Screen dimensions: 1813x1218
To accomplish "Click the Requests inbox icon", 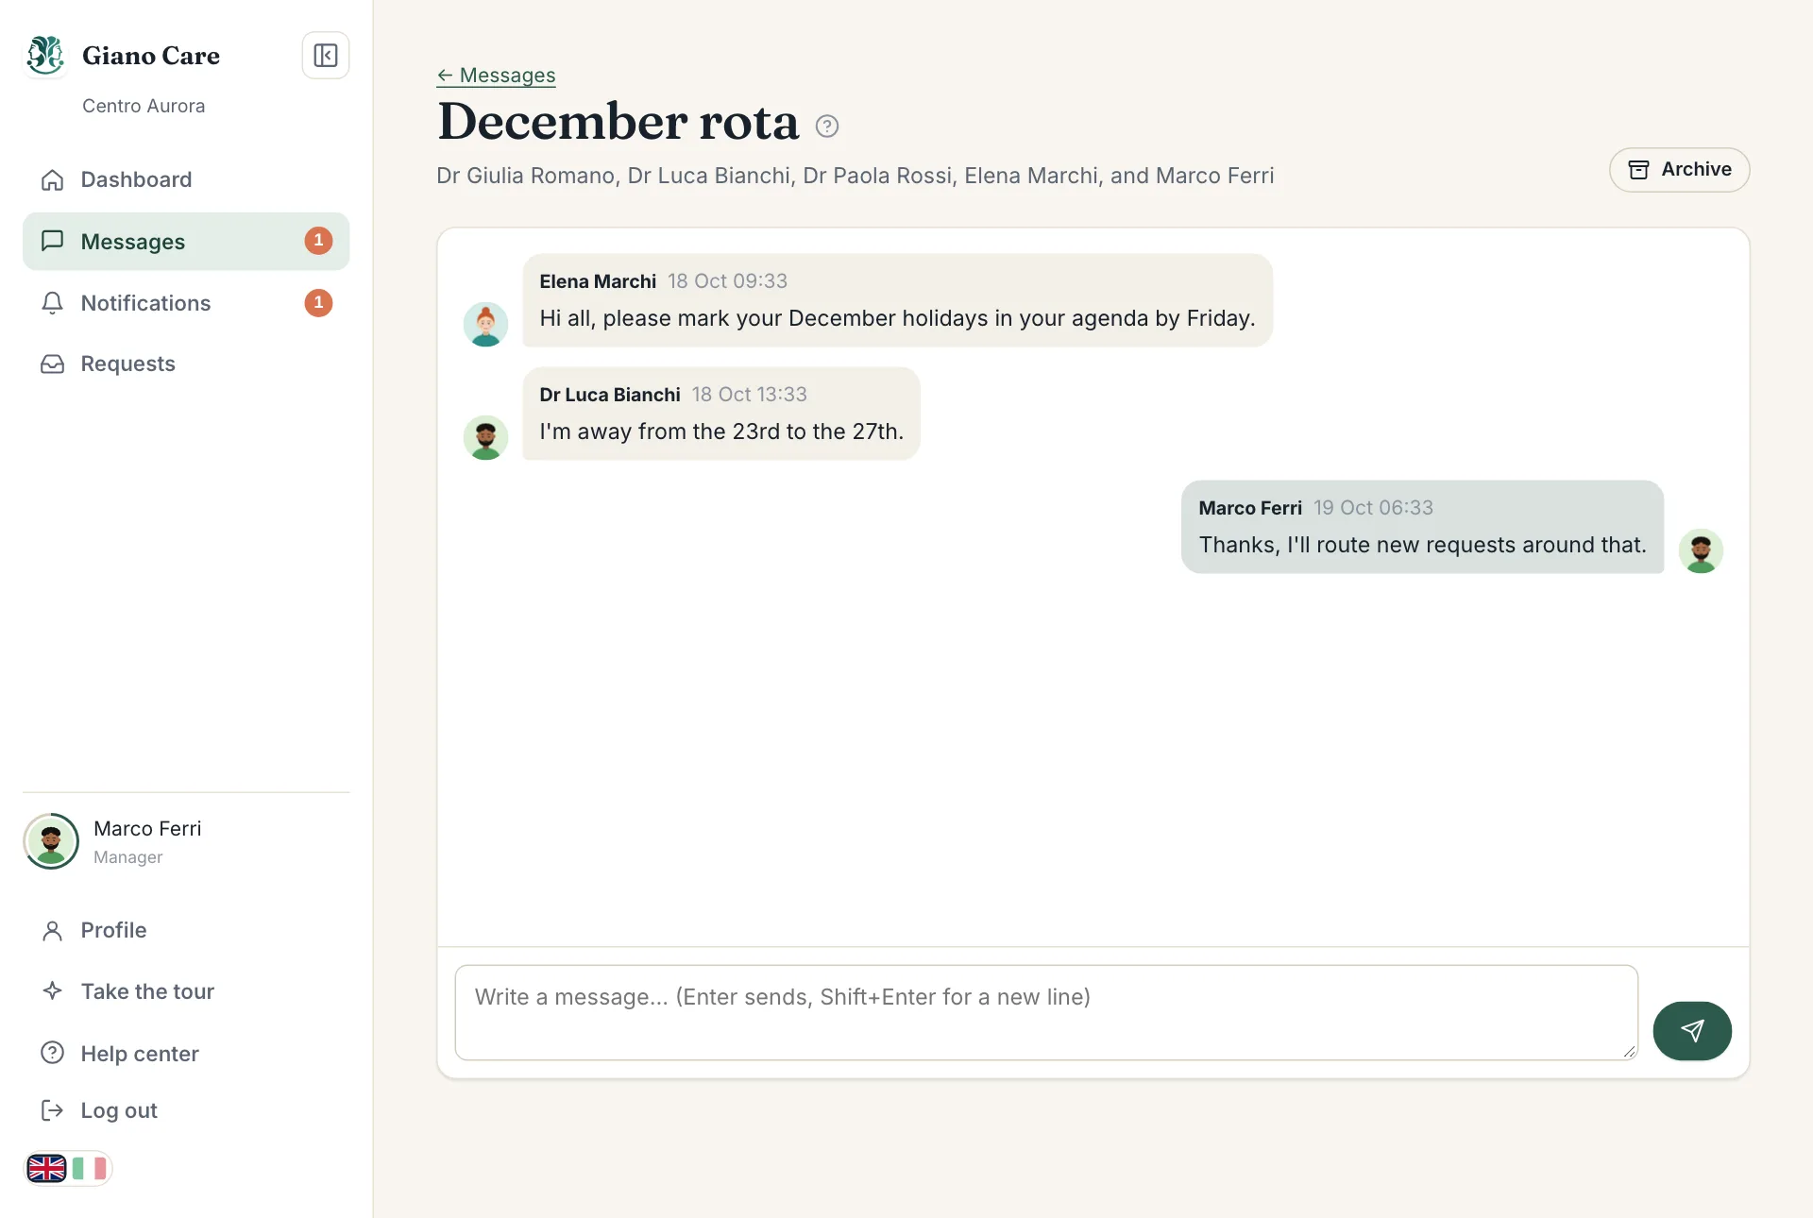I will pos(53,364).
